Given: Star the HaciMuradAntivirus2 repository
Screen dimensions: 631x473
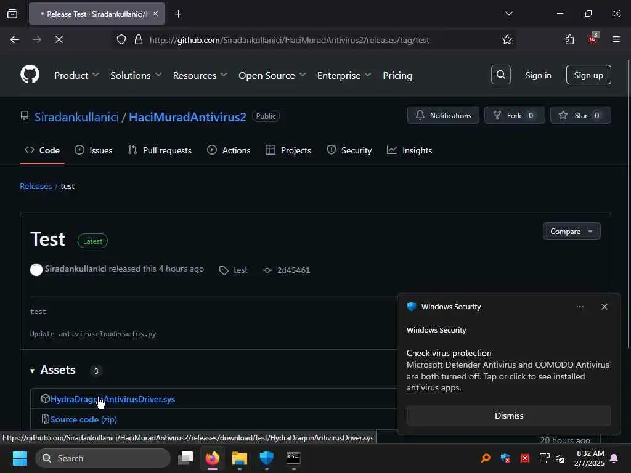Looking at the screenshot, I should tap(580, 115).
